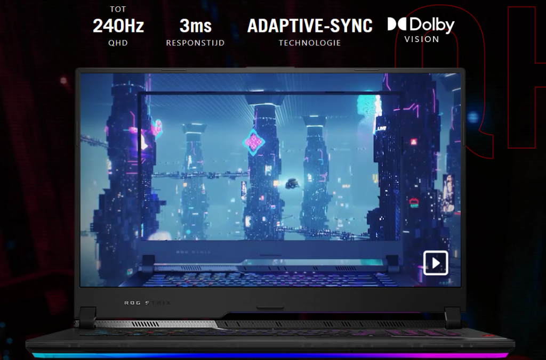The width and height of the screenshot is (546, 360).
Task: Click the 3ms response time heading
Action: (x=195, y=26)
